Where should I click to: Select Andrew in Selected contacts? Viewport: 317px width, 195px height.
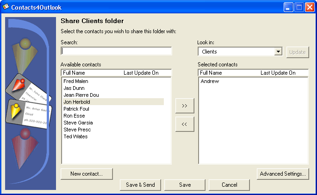tap(210, 81)
